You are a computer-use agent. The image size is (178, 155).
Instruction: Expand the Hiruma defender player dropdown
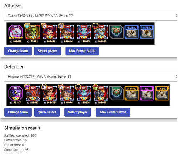[x=91, y=77]
